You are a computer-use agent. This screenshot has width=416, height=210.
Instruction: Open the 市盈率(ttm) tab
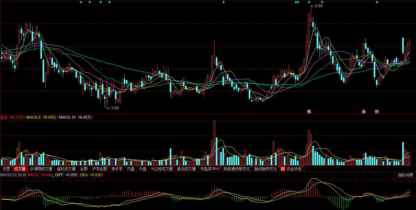point(210,169)
